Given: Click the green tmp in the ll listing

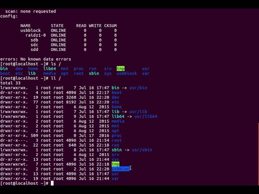Looking at the screenshot, I should tap(115, 164).
